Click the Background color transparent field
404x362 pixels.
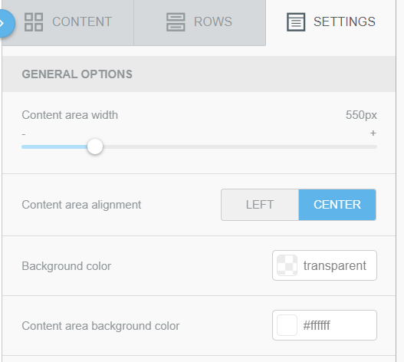tap(324, 265)
